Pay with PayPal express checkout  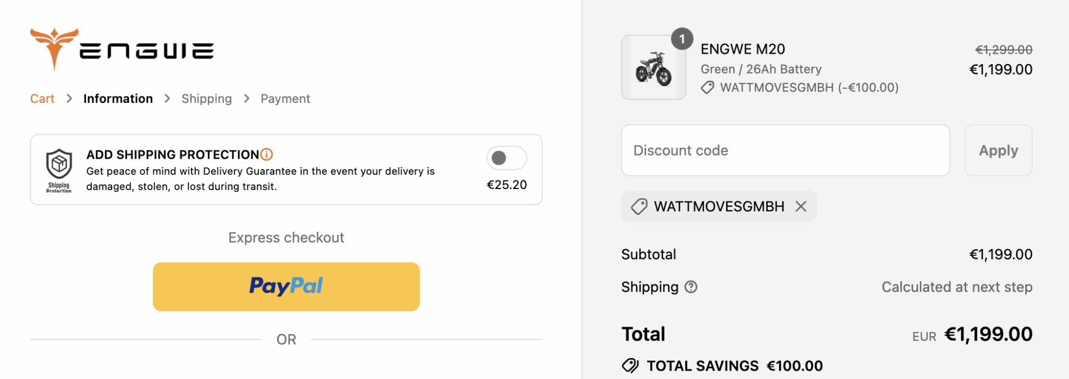click(286, 287)
